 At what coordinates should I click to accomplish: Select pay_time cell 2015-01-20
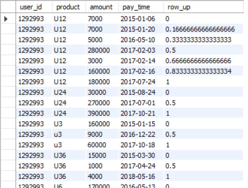point(141,29)
